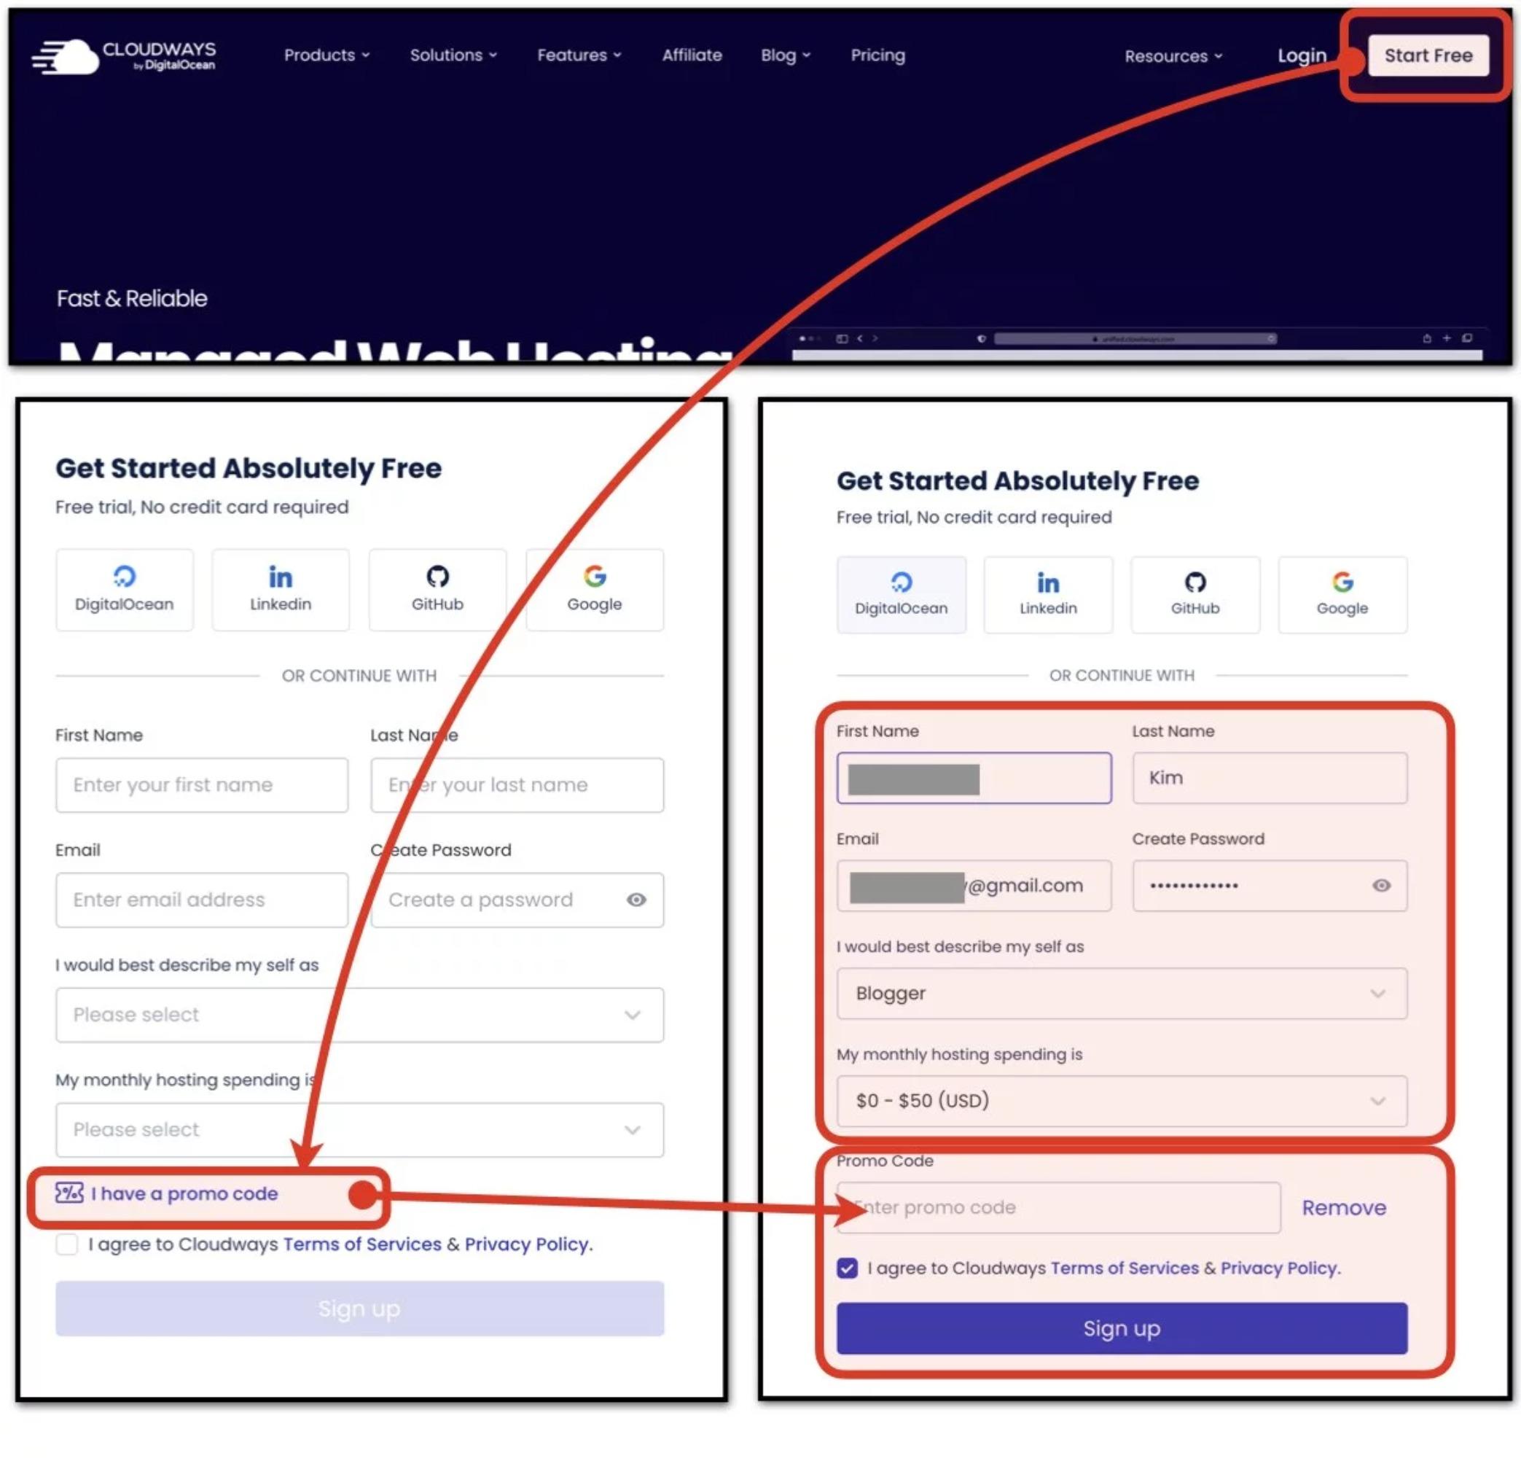Click the promo code ticket icon
Image resolution: width=1521 pixels, height=1458 pixels.
[x=69, y=1193]
